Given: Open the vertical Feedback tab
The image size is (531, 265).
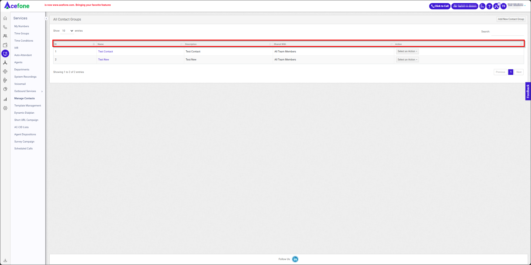Looking at the screenshot, I should 528,91.
